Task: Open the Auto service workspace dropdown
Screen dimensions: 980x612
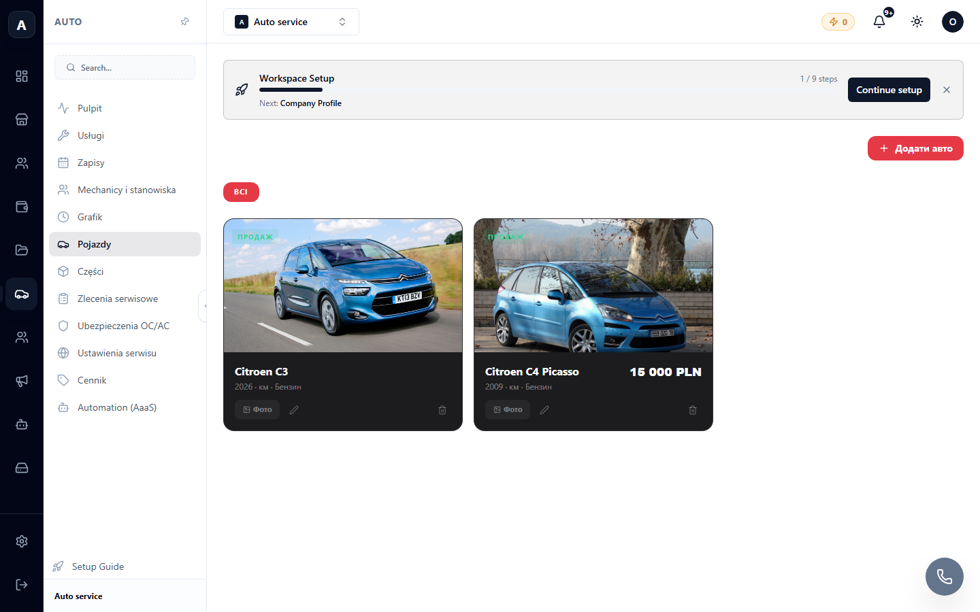Action: pos(291,22)
